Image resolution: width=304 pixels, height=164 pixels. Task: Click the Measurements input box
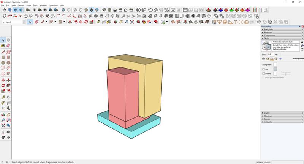(287, 162)
